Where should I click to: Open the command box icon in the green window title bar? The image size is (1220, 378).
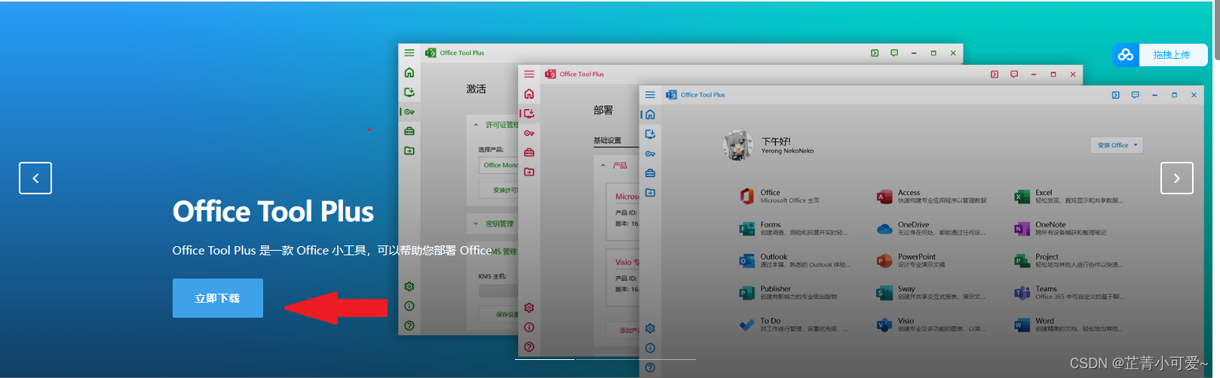click(x=875, y=53)
